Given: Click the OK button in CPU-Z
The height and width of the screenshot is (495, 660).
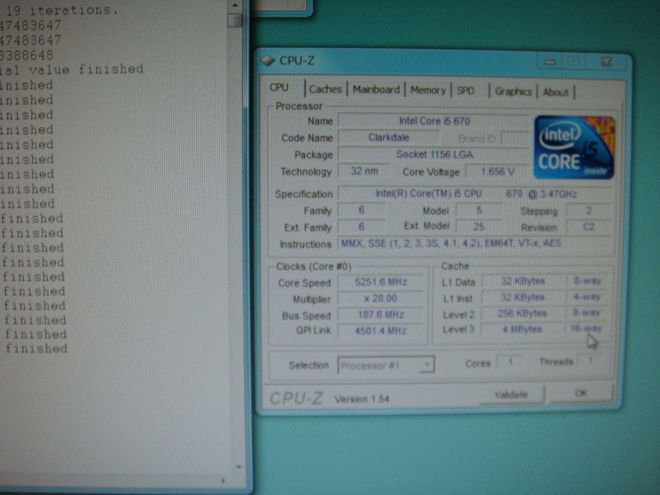Looking at the screenshot, I should coord(581,394).
